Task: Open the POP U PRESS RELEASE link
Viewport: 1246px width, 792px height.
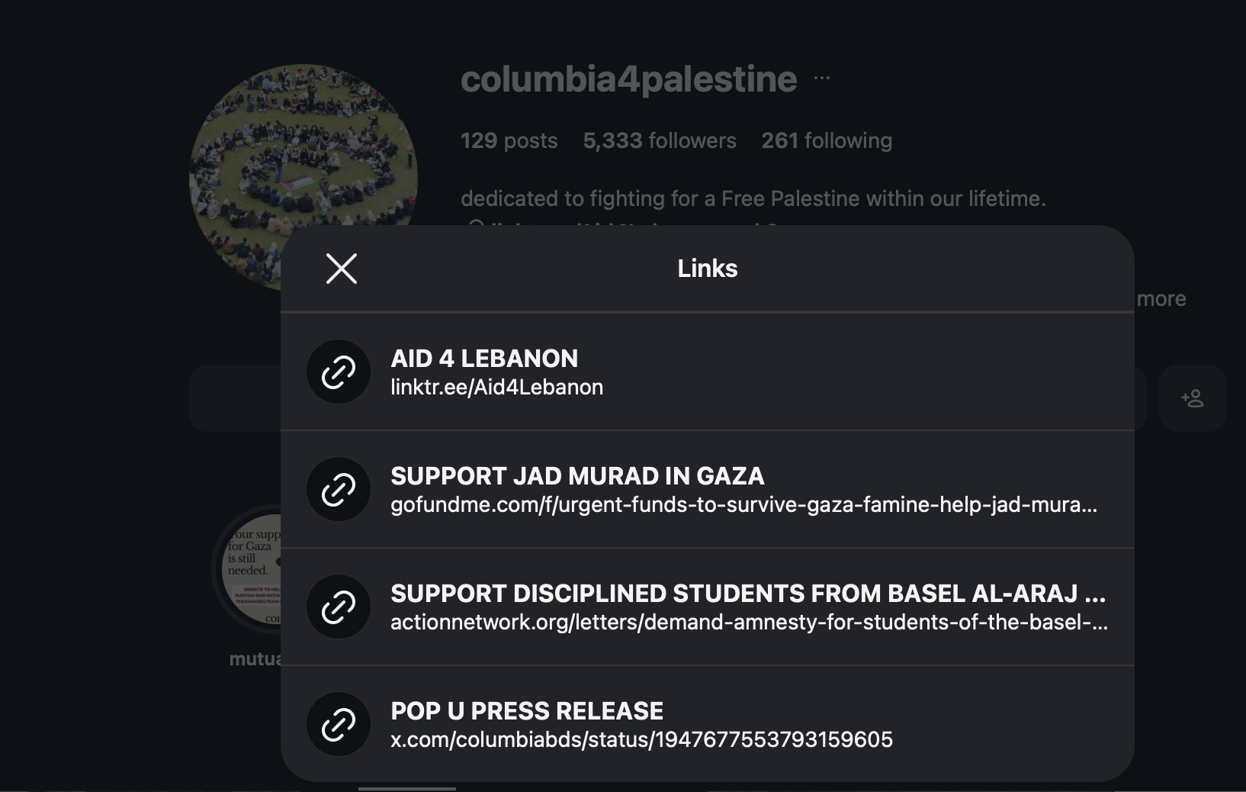Action: (x=527, y=711)
